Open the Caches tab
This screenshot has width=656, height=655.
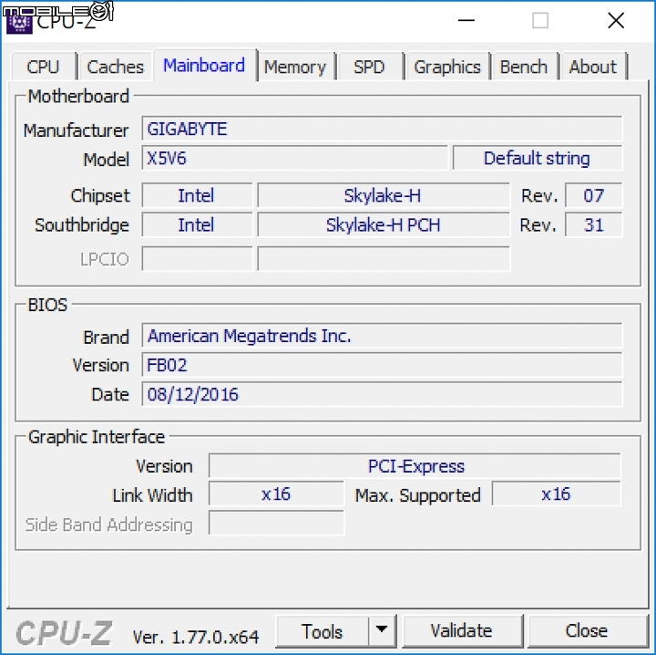point(115,67)
